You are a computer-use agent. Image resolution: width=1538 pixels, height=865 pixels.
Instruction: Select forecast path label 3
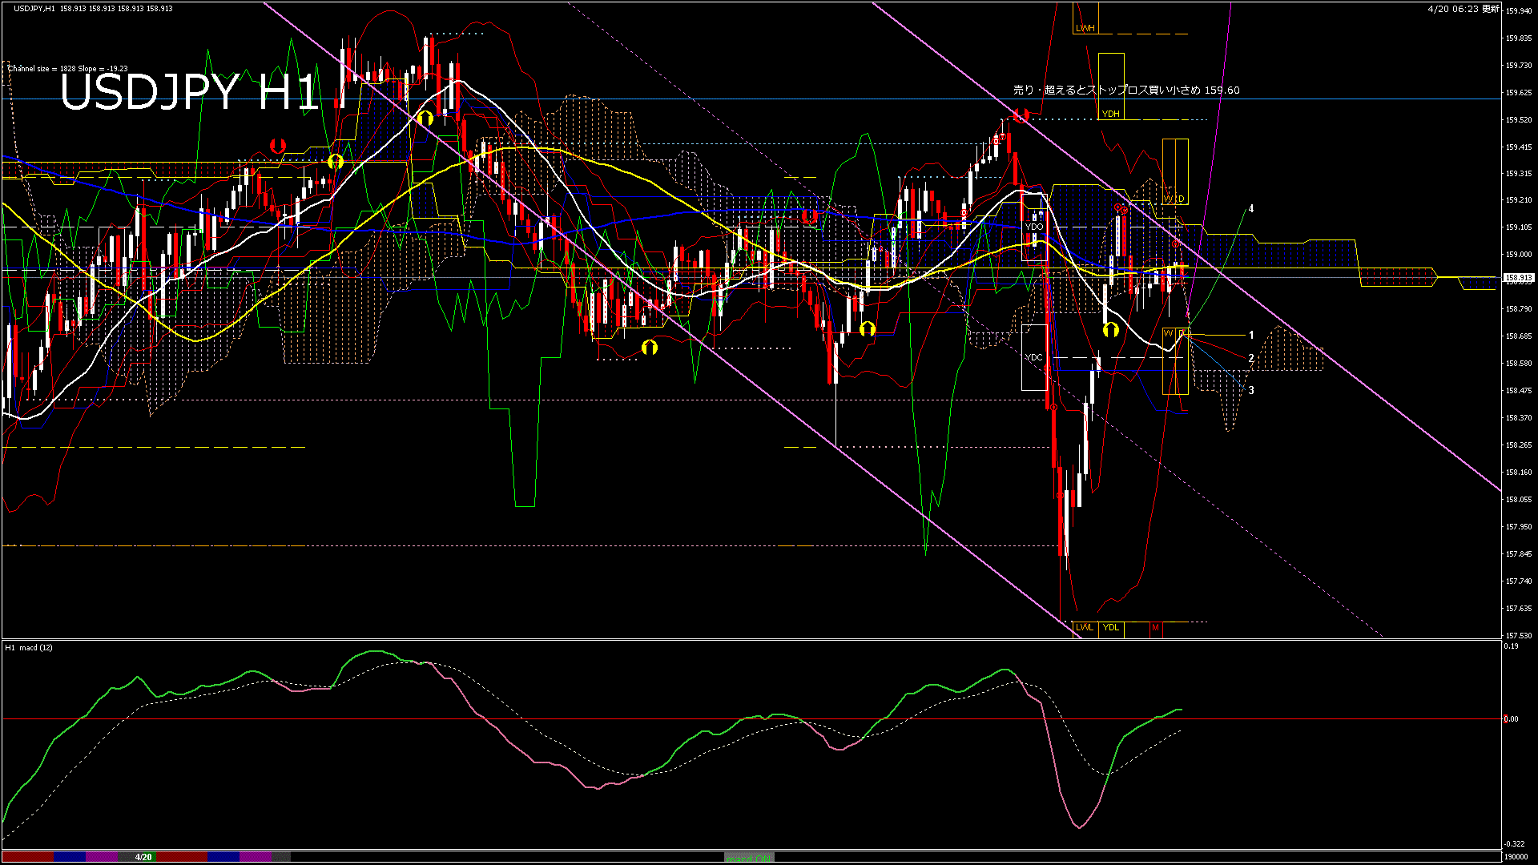[x=1251, y=390]
